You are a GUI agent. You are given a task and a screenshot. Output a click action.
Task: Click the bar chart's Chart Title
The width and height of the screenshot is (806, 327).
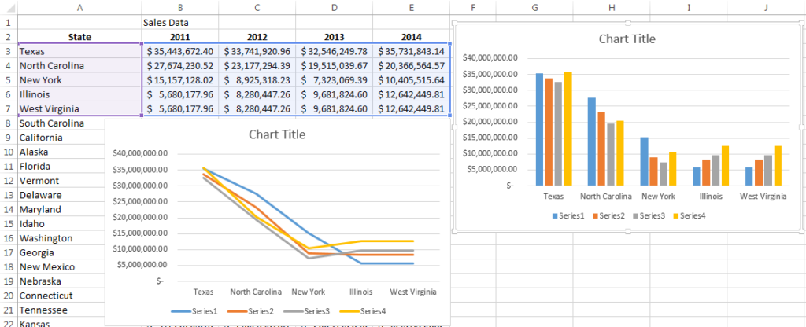click(x=627, y=39)
